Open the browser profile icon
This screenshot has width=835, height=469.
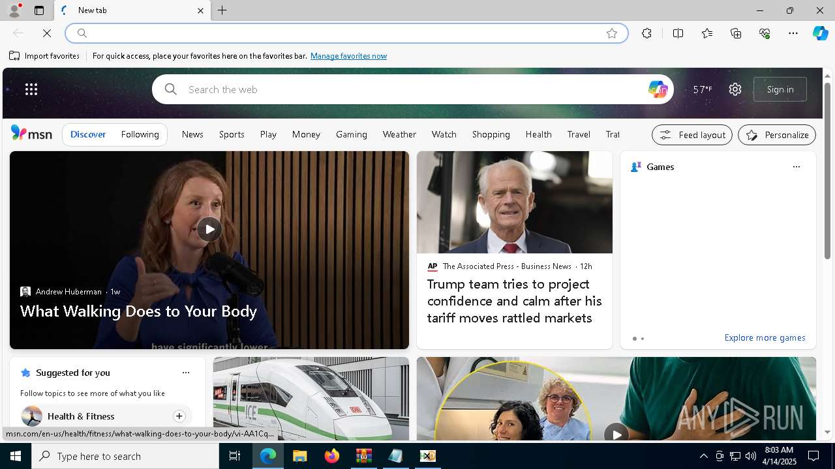[x=14, y=10]
